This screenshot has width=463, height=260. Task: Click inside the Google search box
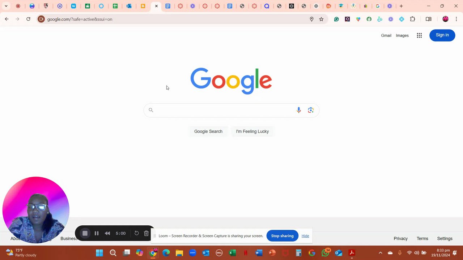pyautogui.click(x=231, y=110)
